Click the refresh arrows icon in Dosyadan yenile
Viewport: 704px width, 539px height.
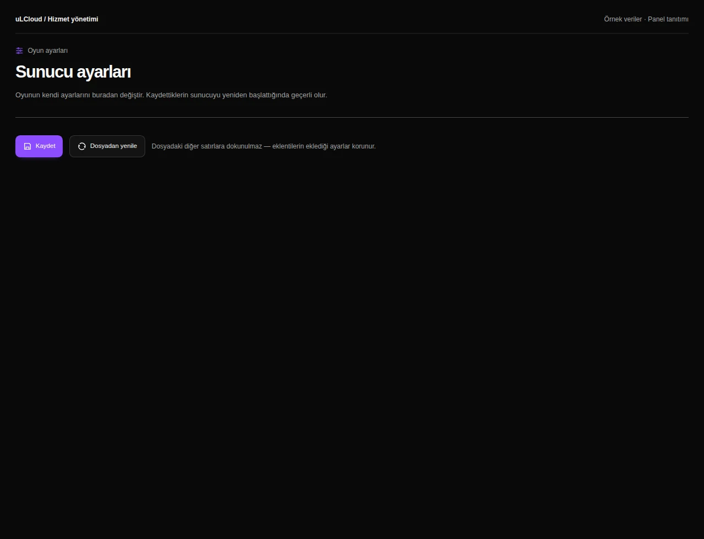click(x=82, y=146)
